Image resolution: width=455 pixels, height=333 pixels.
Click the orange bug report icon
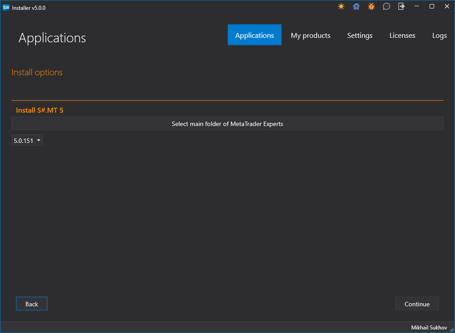(x=371, y=6)
